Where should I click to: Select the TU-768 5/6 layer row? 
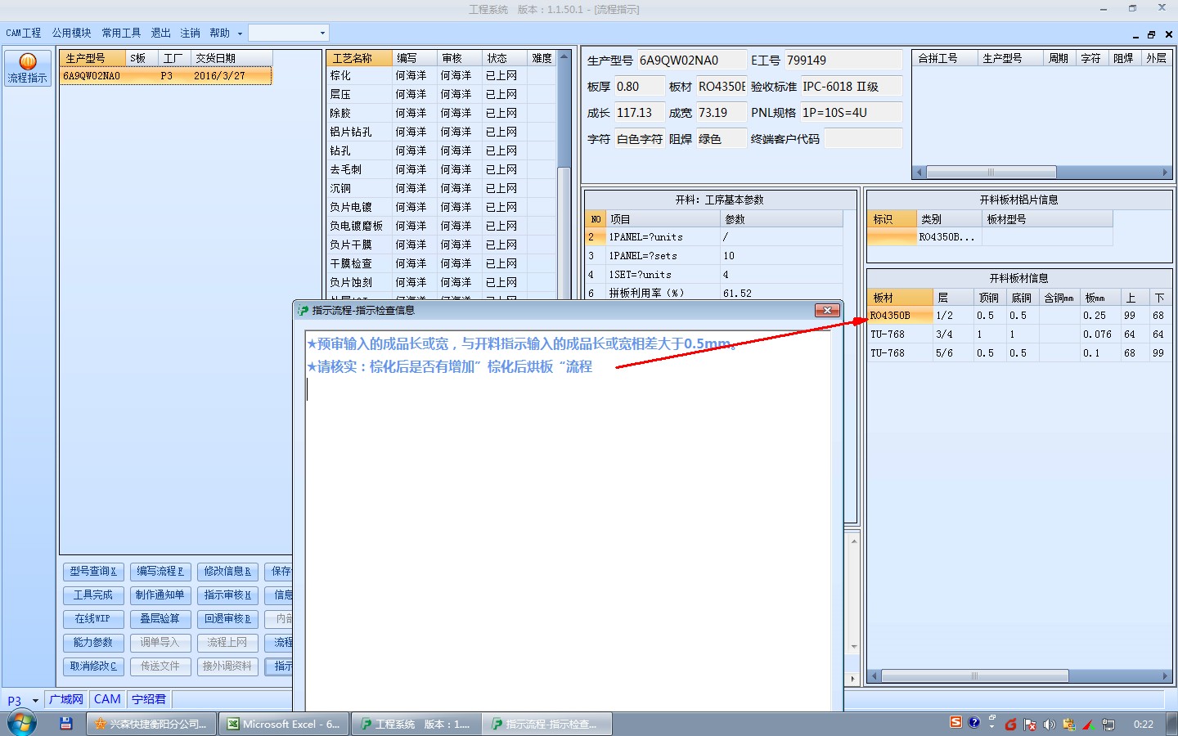pyautogui.click(x=1019, y=353)
